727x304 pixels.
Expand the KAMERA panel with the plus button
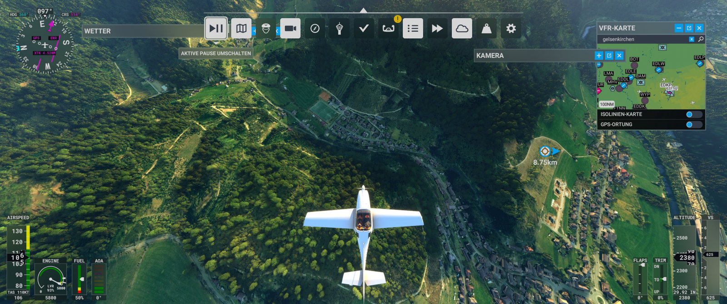point(599,55)
